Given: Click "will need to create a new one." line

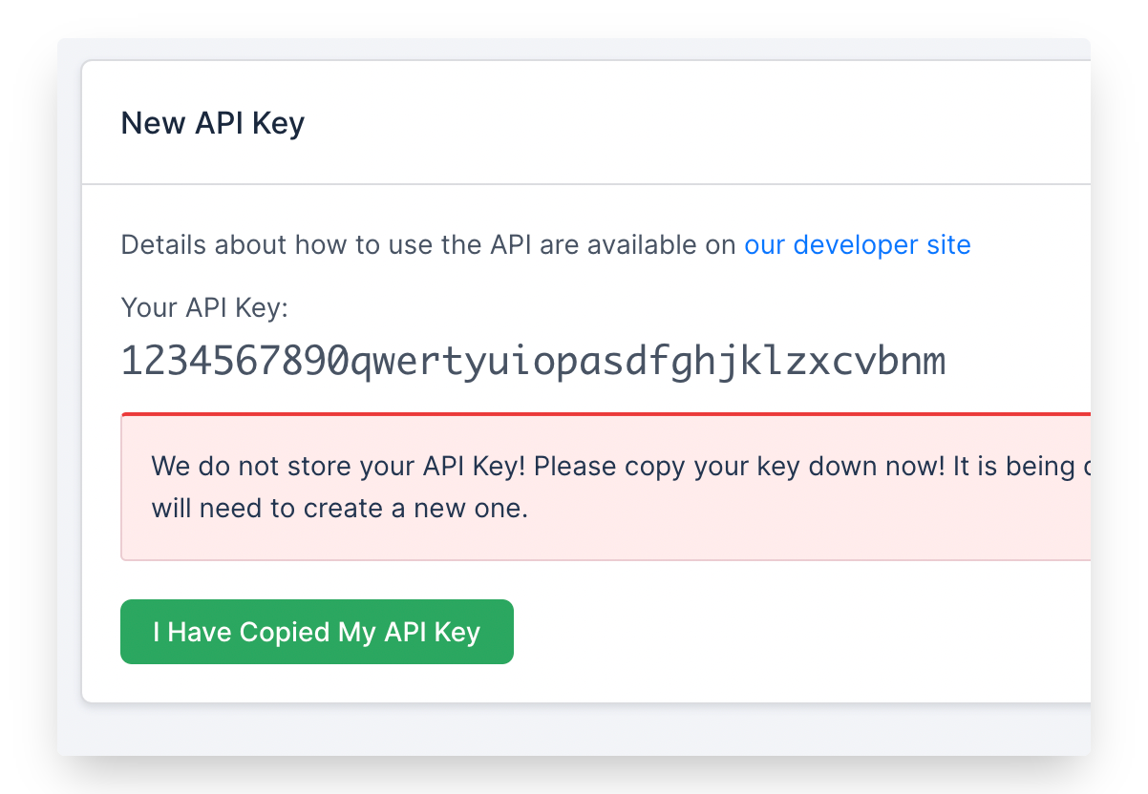Looking at the screenshot, I should point(339,508).
